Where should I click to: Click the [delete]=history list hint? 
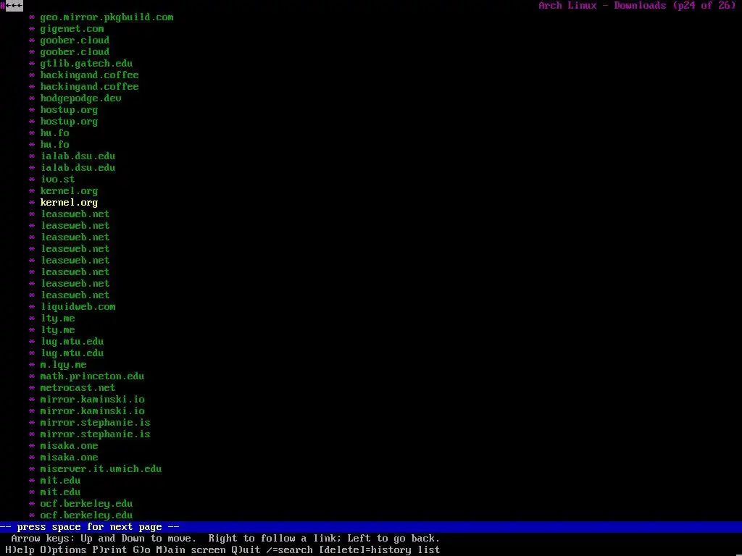(x=379, y=550)
